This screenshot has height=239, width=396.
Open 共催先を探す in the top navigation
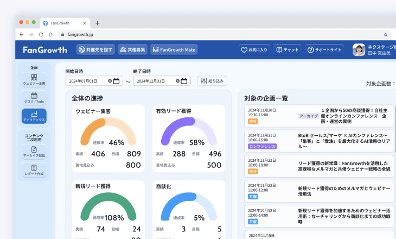pos(95,50)
